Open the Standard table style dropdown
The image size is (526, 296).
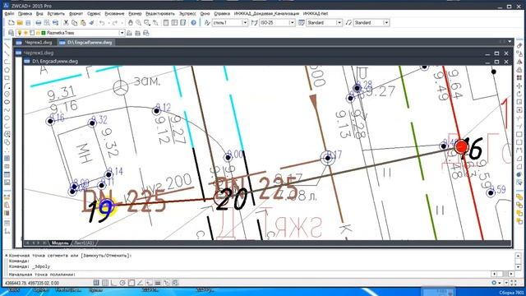(x=339, y=22)
